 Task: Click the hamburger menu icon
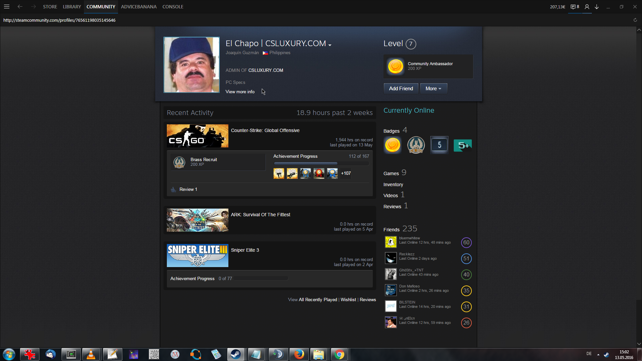point(7,7)
